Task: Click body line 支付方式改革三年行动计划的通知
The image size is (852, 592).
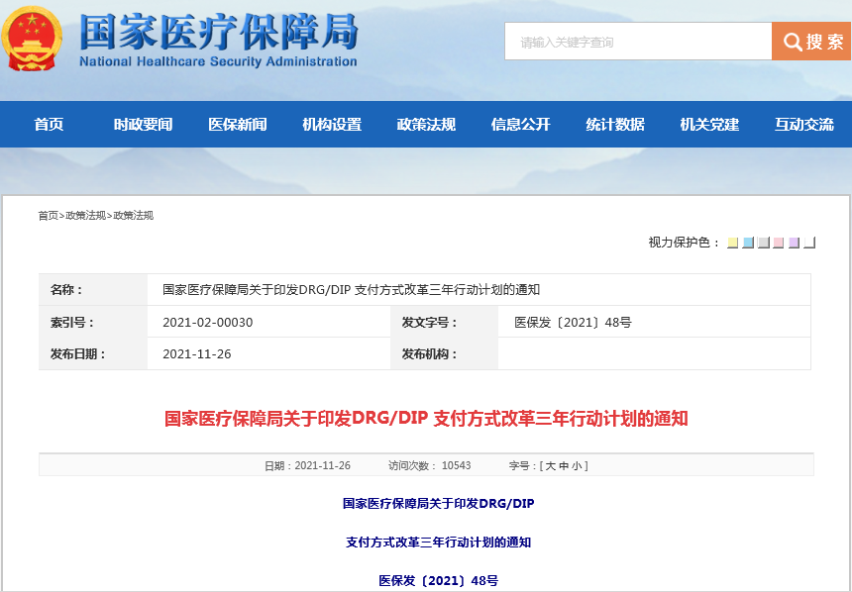Action: click(439, 543)
